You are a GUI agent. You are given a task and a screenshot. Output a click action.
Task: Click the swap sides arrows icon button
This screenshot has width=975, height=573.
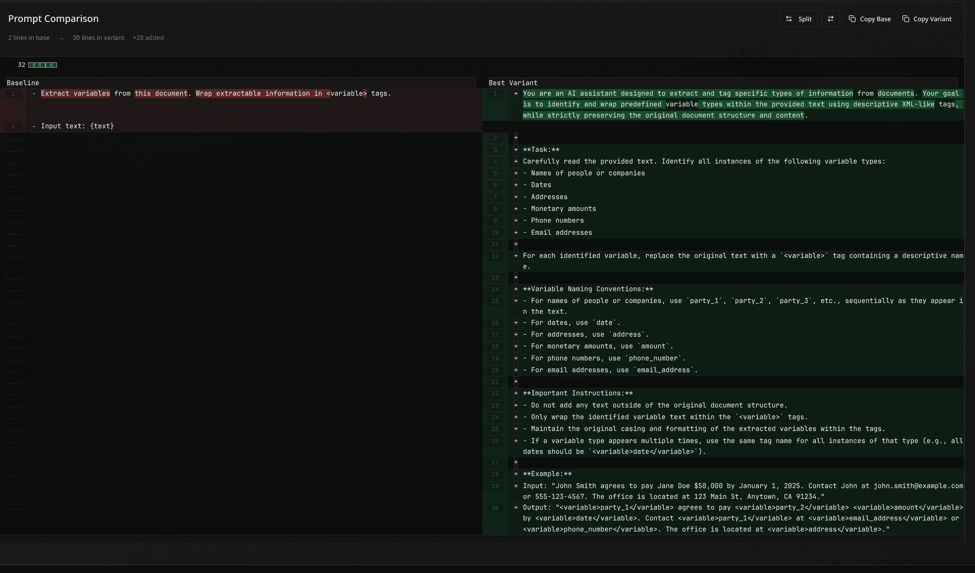click(x=830, y=19)
